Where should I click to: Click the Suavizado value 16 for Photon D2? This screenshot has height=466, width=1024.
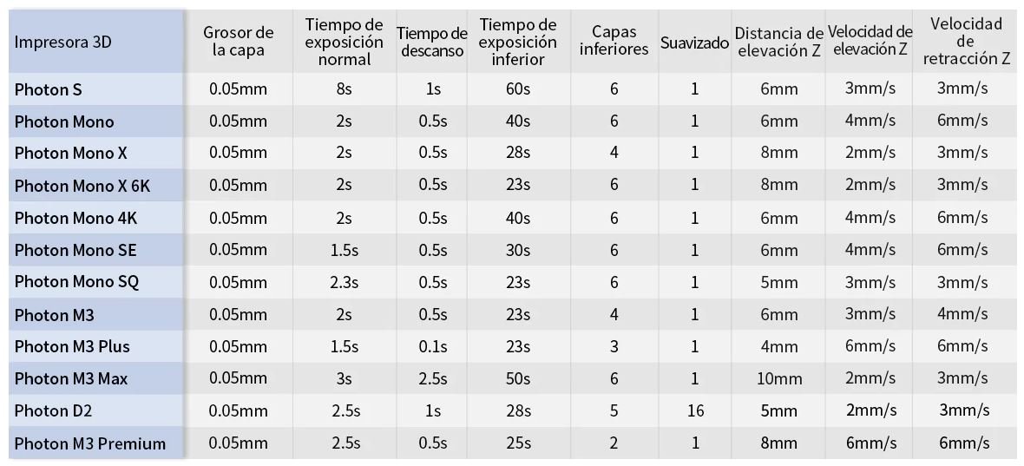694,411
